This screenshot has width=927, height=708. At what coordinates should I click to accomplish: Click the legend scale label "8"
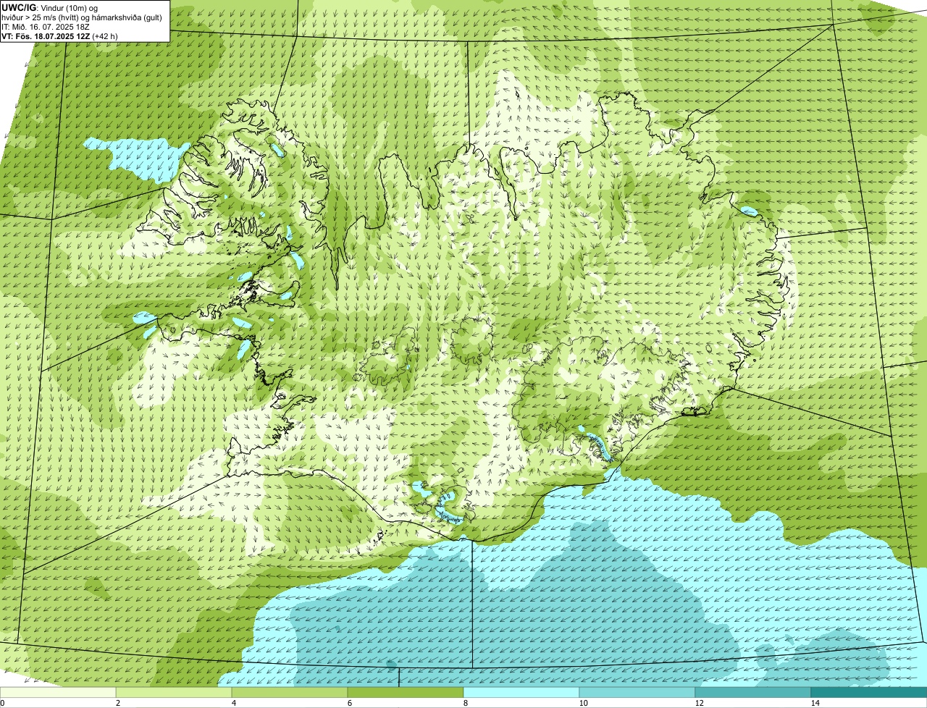[x=465, y=703]
